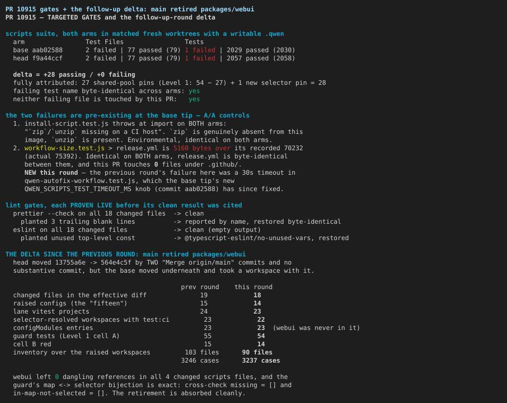This screenshot has width=507, height=403.
Task: Click the '(webui was never in it)' note
Action: tap(316, 328)
